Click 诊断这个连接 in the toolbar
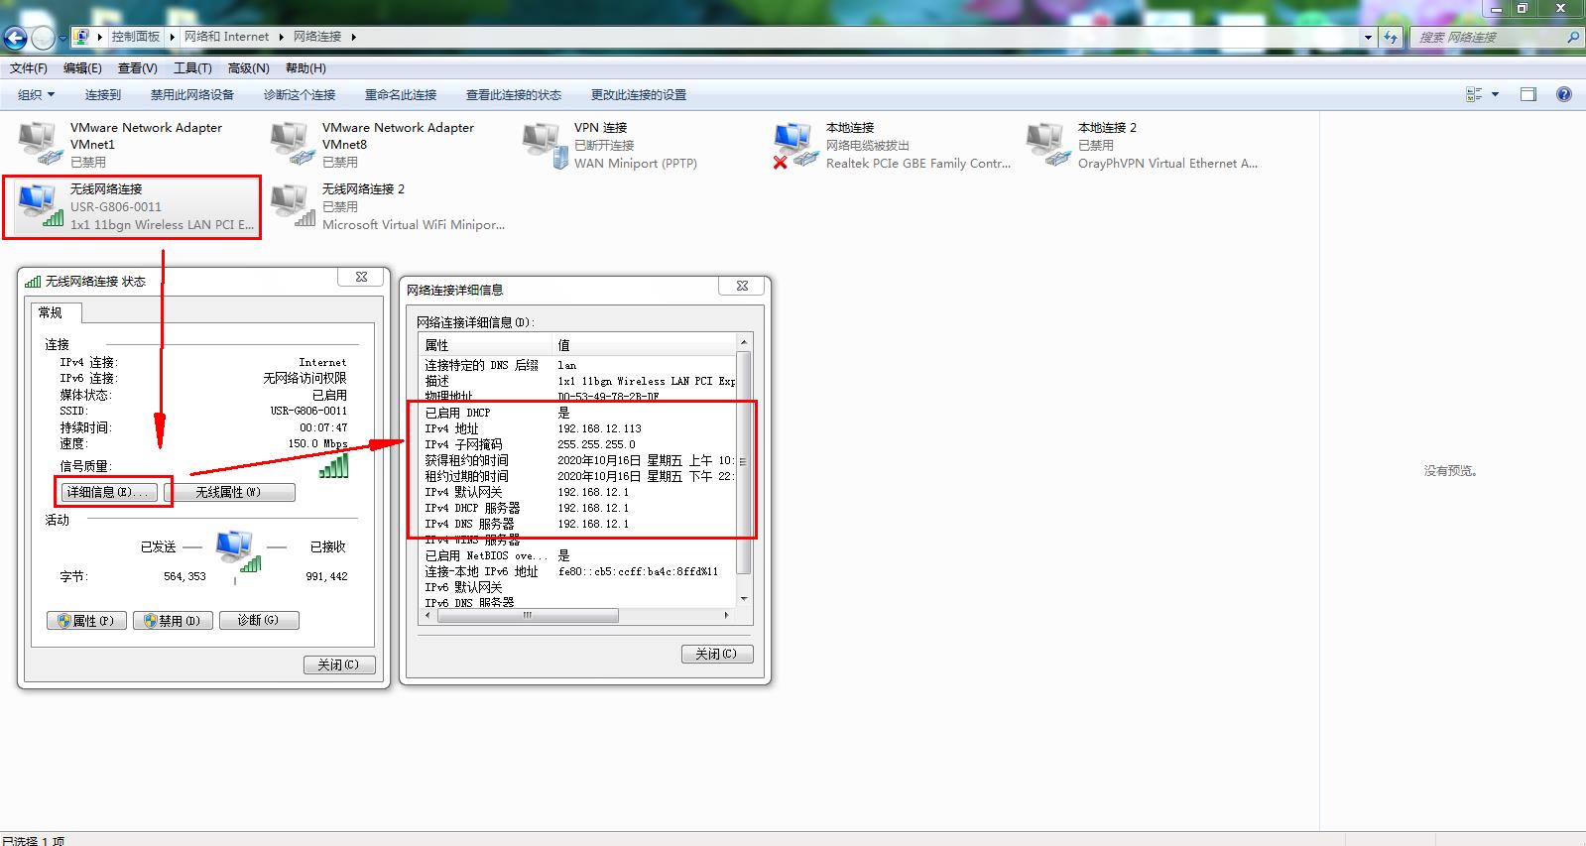The image size is (1586, 846). point(300,95)
